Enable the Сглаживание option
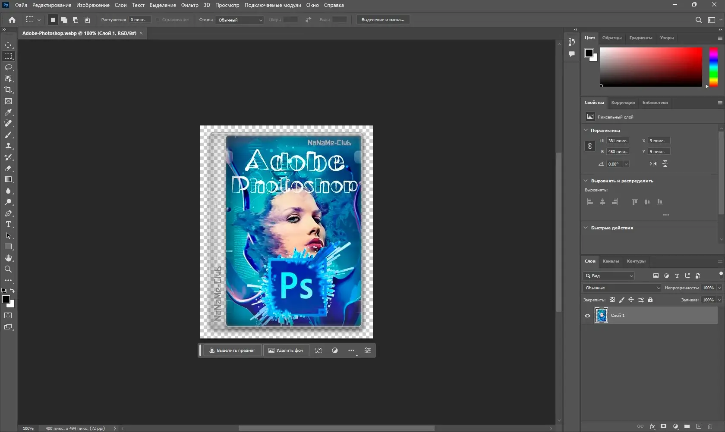725x432 pixels. click(x=157, y=19)
